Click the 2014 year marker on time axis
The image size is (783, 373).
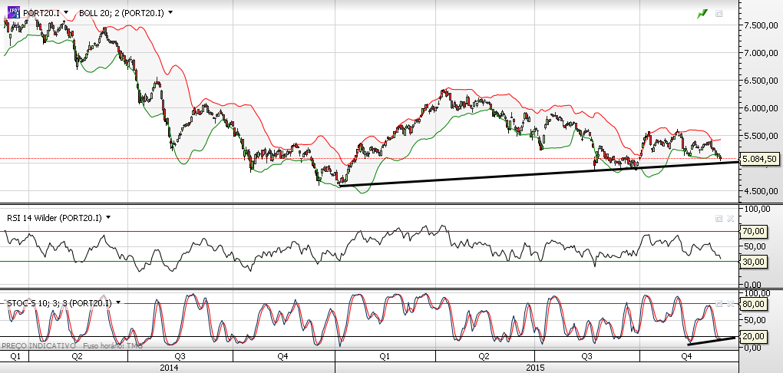click(169, 368)
